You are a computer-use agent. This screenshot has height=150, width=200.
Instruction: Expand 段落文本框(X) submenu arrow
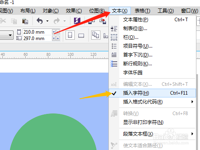coord(192,134)
